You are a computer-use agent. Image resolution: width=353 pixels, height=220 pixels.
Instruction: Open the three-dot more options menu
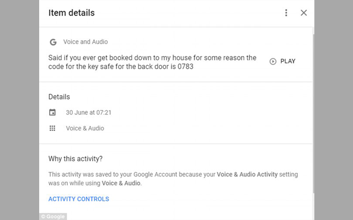[x=286, y=13]
